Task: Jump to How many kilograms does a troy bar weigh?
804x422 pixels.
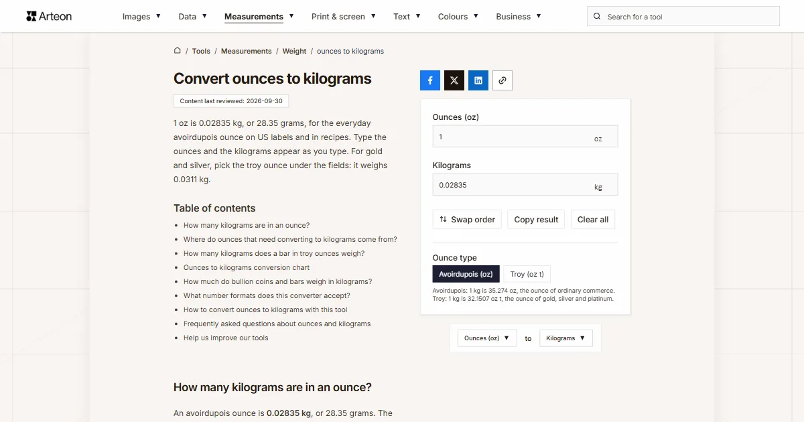Action: [274, 253]
